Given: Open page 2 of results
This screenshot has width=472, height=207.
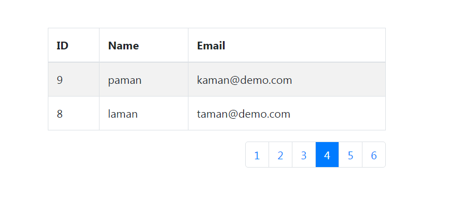Looking at the screenshot, I should click(280, 154).
